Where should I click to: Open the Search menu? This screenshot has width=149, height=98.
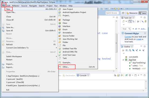tap(41, 6)
